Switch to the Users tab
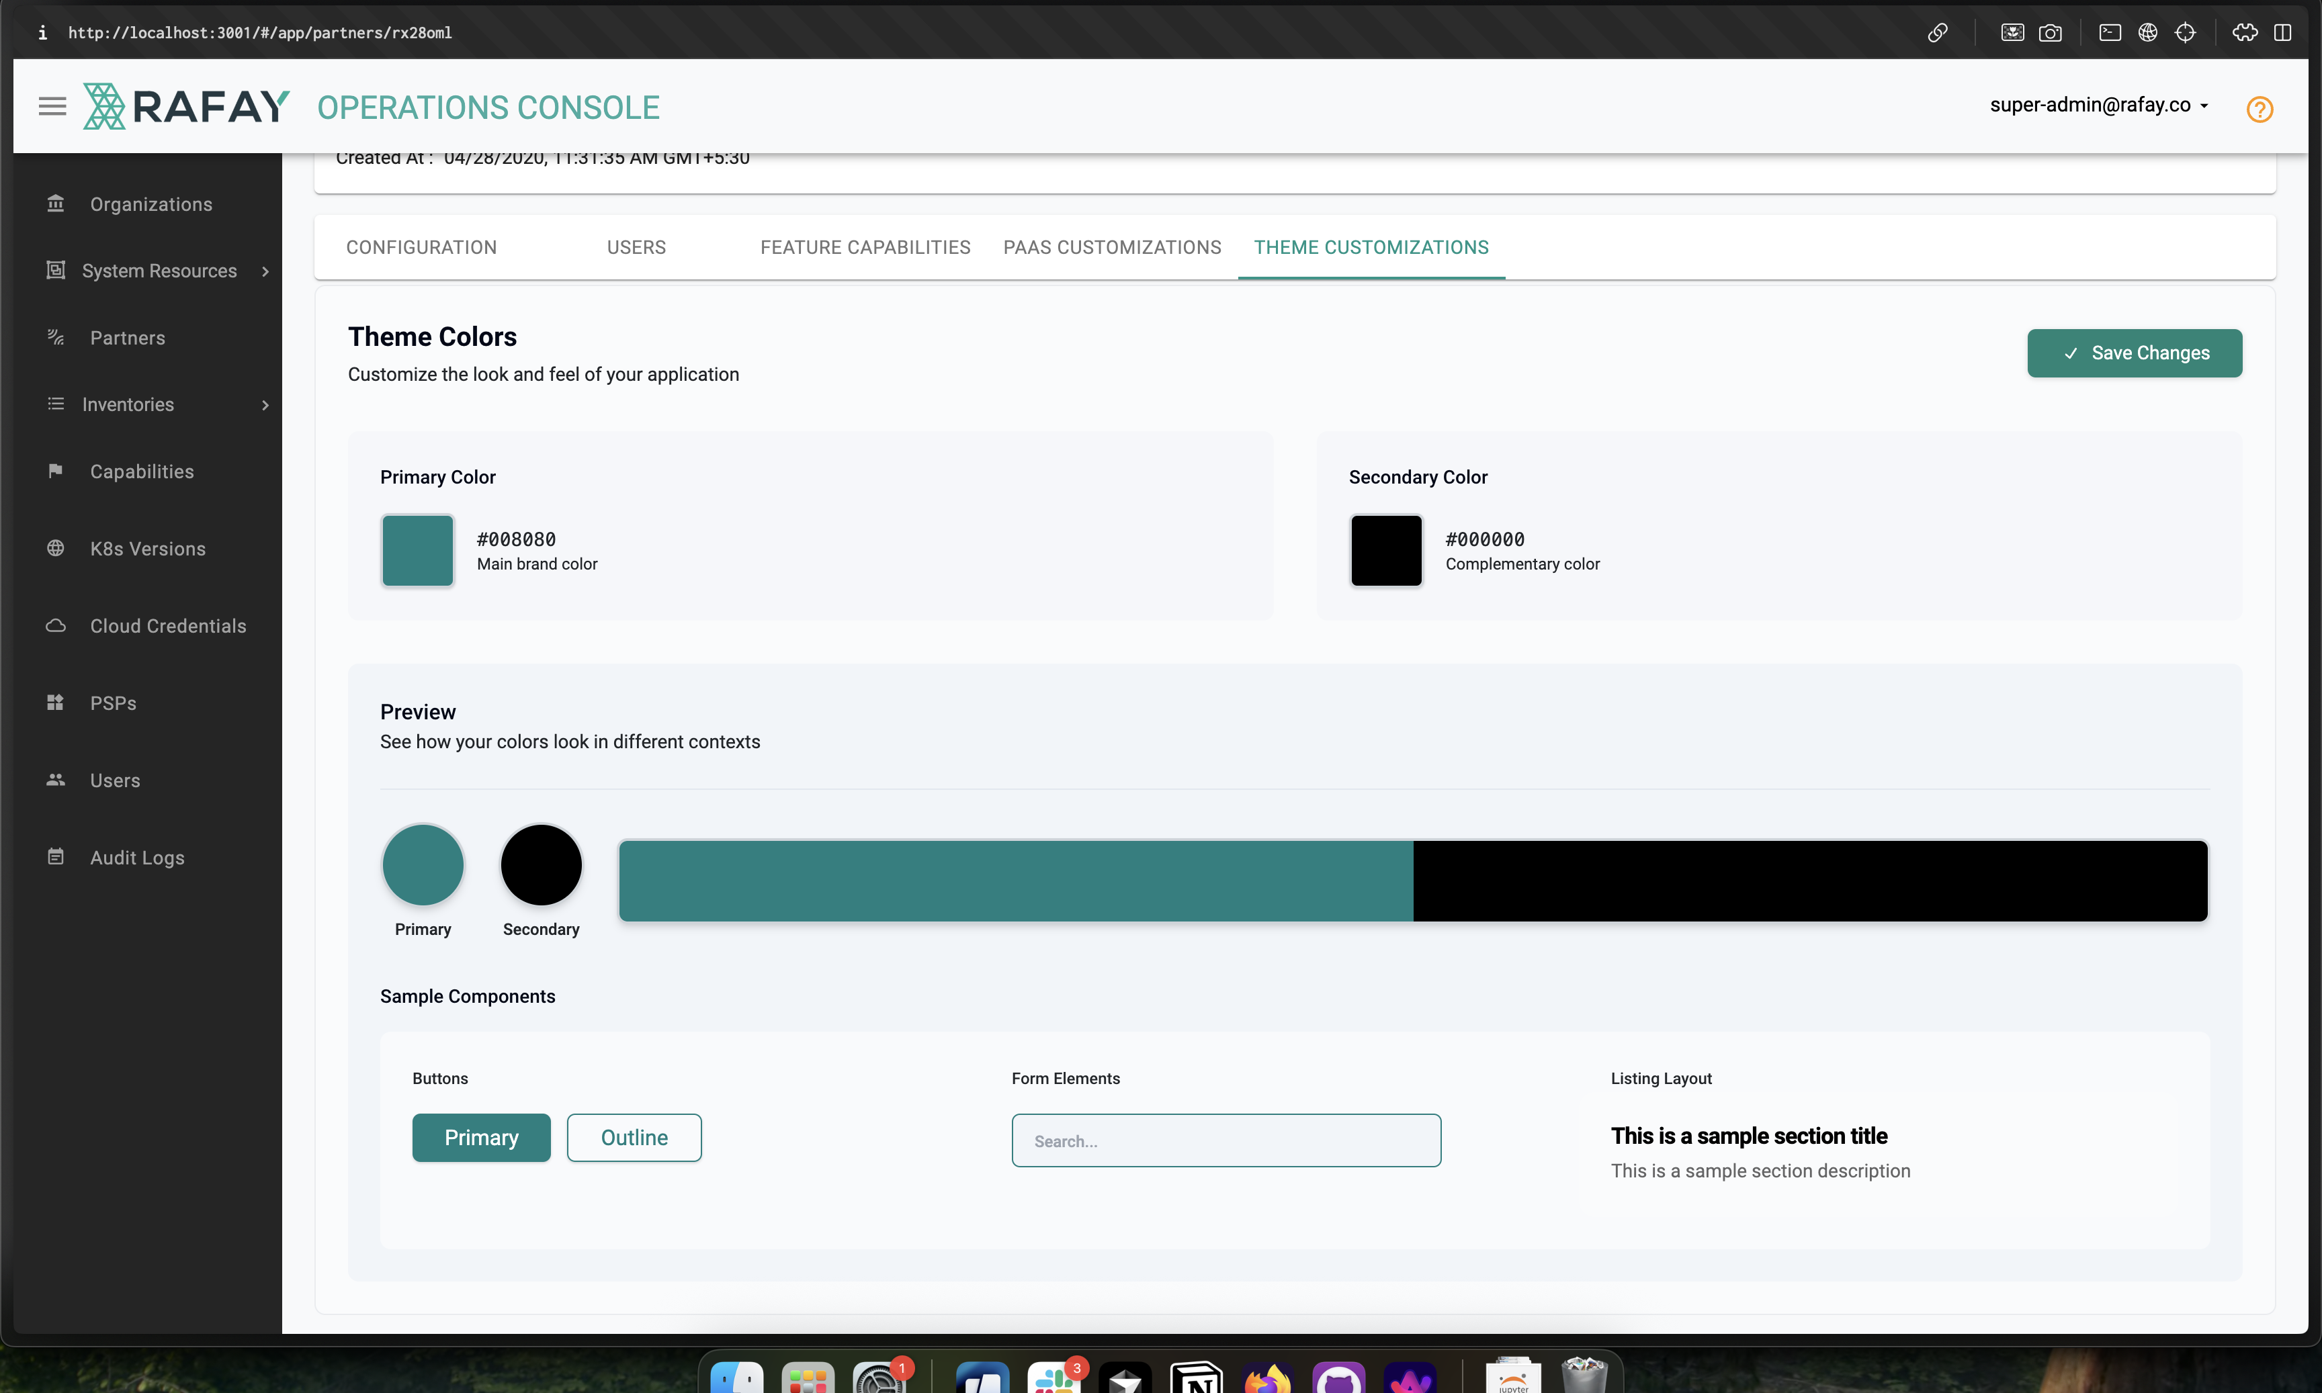Image resolution: width=2322 pixels, height=1393 pixels. (636, 248)
